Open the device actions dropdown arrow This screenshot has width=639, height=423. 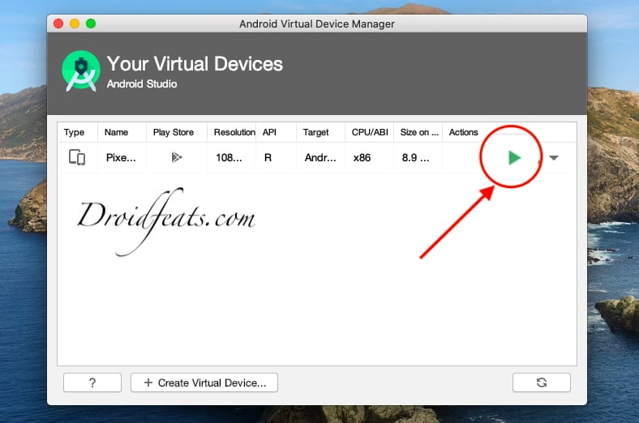click(554, 158)
